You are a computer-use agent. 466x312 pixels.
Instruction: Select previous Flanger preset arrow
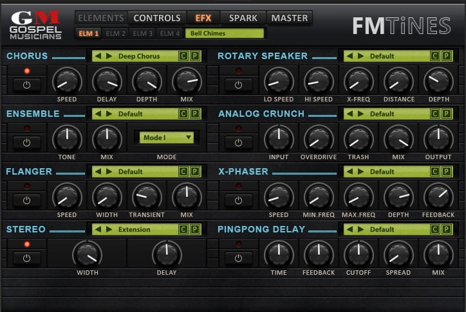pyautogui.click(x=98, y=171)
